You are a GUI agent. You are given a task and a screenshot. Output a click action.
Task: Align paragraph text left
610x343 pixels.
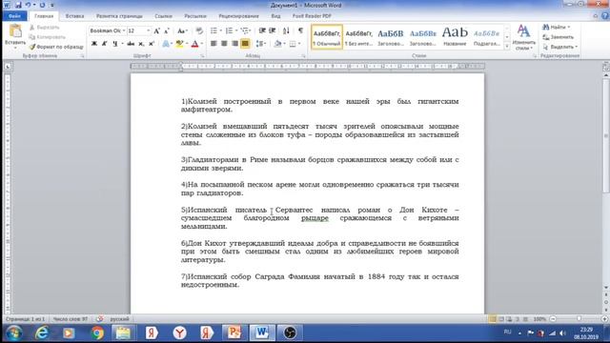tap(213, 44)
